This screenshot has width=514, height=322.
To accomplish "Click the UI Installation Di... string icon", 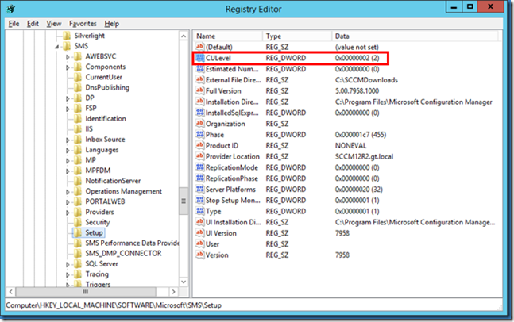I will [x=200, y=222].
